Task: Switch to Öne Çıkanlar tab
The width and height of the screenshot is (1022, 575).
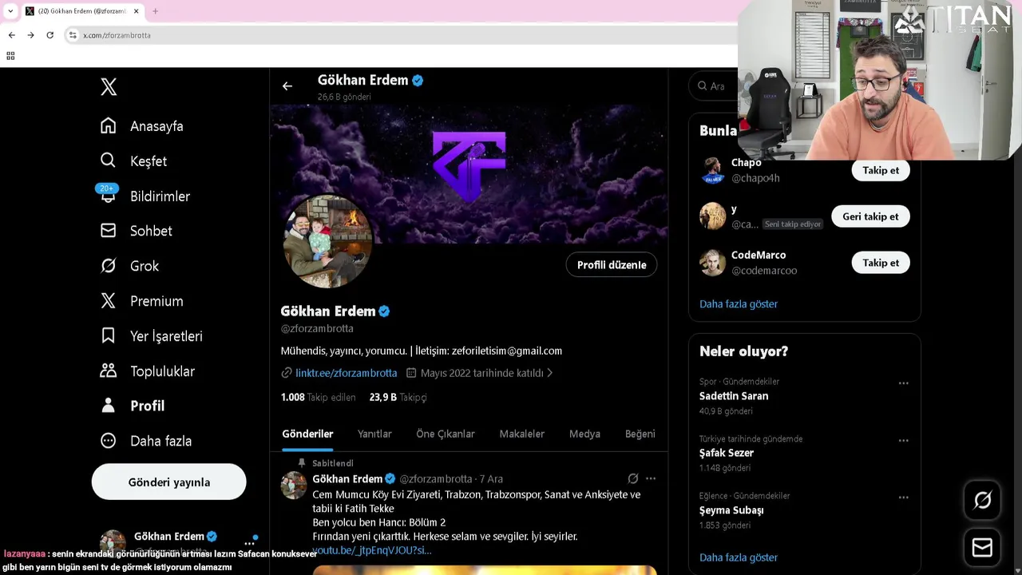Action: [446, 434]
